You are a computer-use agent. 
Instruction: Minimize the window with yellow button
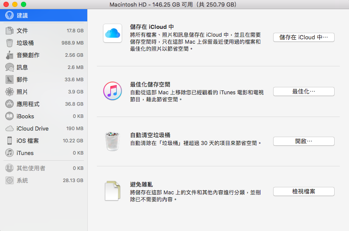pos(15,4)
